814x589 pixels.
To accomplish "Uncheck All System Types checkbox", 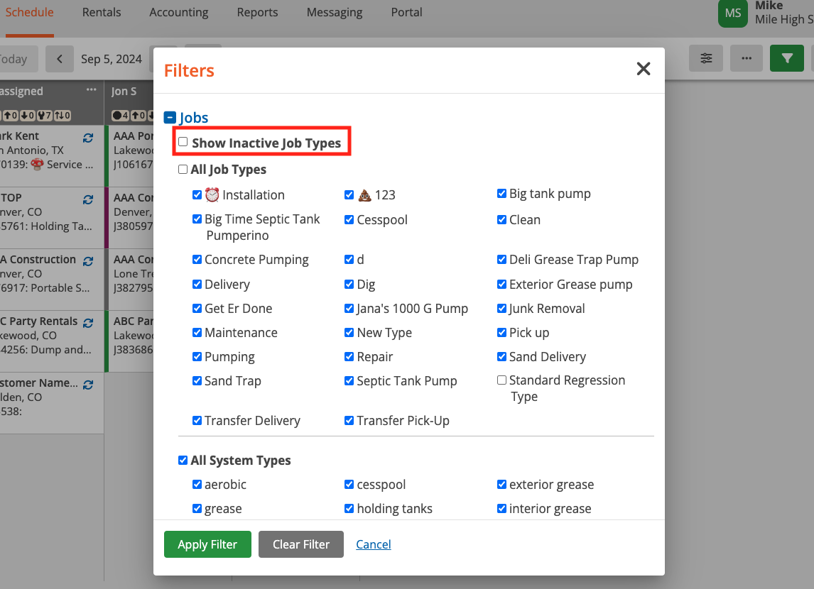I will [x=183, y=461].
